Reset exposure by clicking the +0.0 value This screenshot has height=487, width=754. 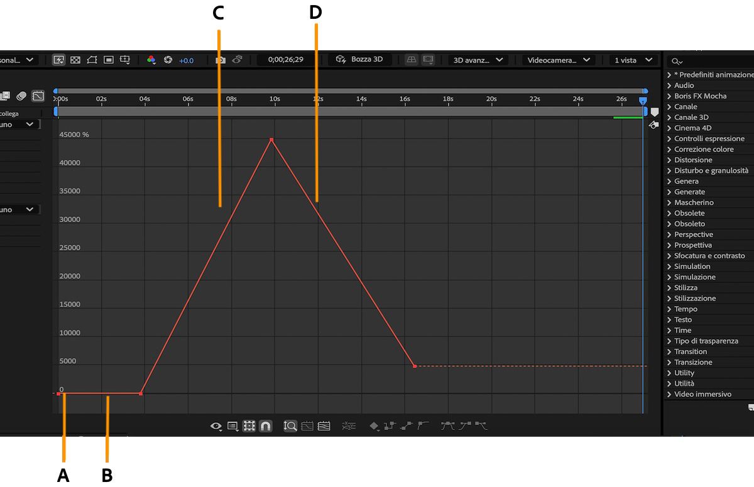click(x=185, y=60)
